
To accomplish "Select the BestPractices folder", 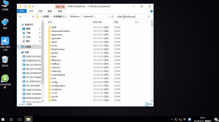I will [x=58, y=49].
